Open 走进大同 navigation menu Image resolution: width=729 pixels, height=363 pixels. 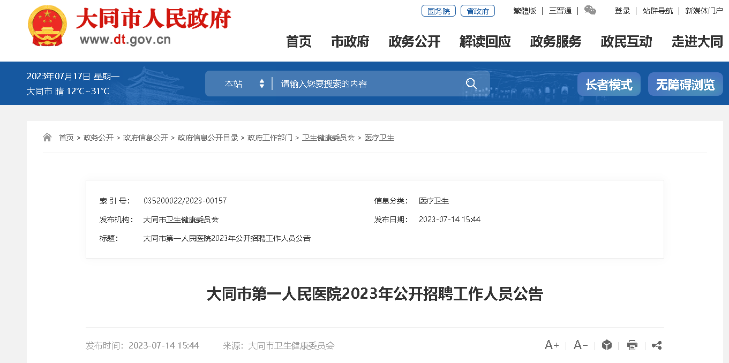(x=697, y=42)
